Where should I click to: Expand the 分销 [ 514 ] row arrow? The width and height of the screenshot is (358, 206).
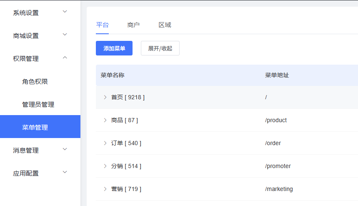[105, 166]
